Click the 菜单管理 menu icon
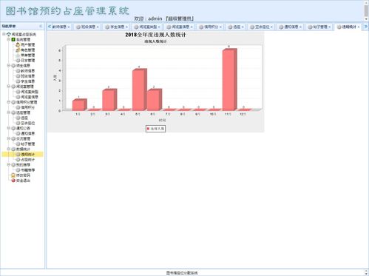Screen dimensions: 369x276 click(18, 55)
